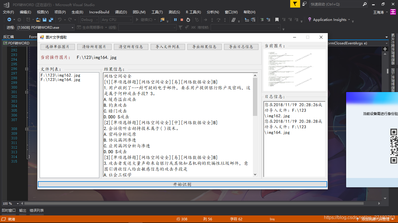
Task: Click the 当前图片 preview thumbnail
Action: coord(295,70)
